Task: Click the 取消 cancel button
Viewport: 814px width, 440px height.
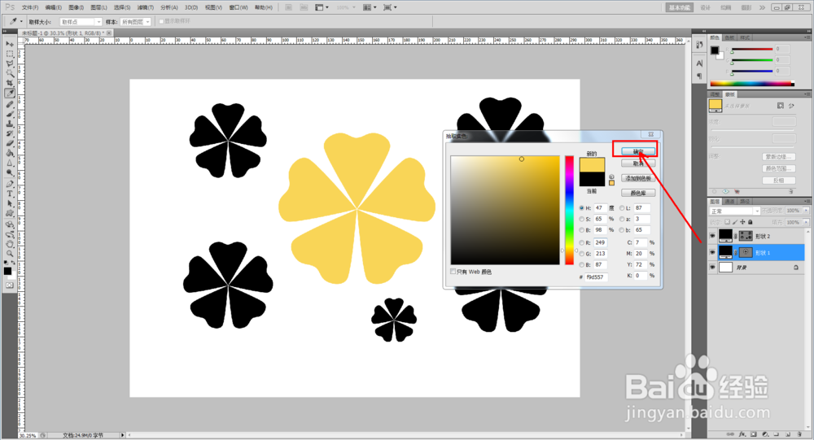Action: point(638,163)
